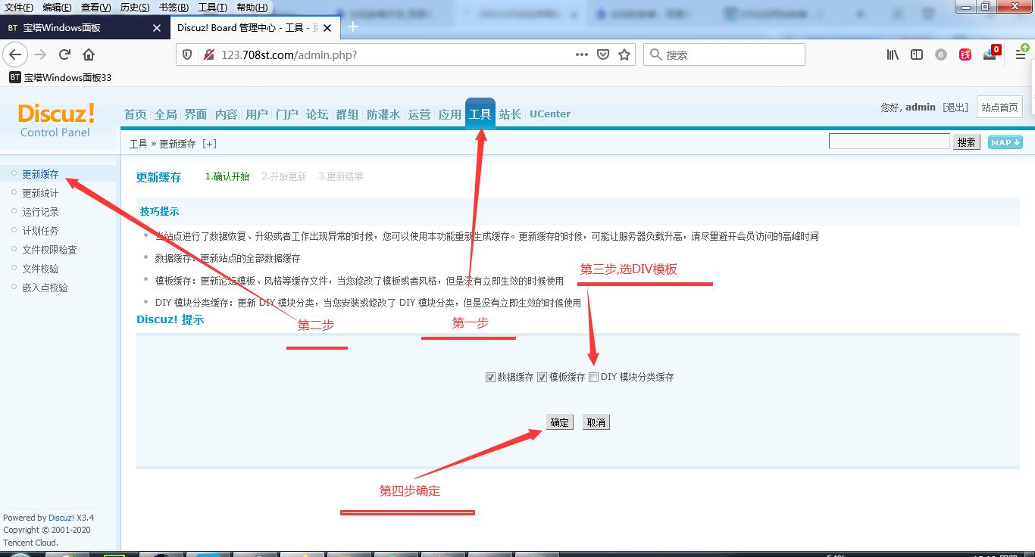
Task: Open the 宝塔Windows面板33 bookmark
Action: coord(61,77)
